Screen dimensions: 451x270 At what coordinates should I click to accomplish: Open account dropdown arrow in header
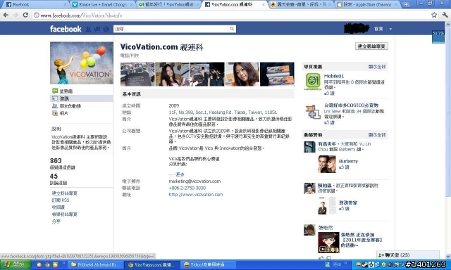point(390,29)
